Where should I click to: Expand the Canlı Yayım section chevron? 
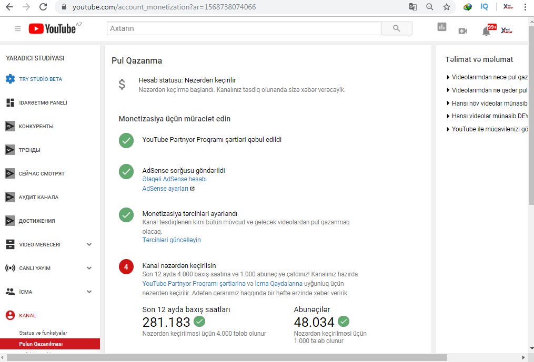tap(89, 268)
